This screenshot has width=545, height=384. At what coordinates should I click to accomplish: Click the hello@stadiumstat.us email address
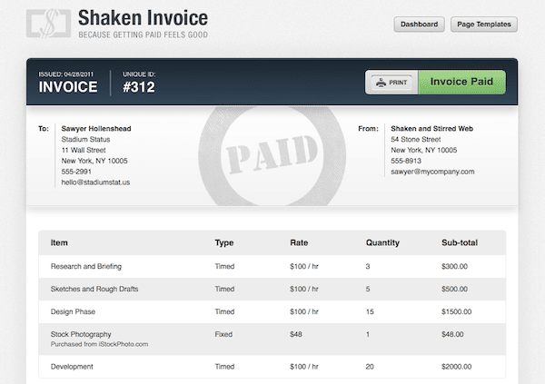point(95,182)
